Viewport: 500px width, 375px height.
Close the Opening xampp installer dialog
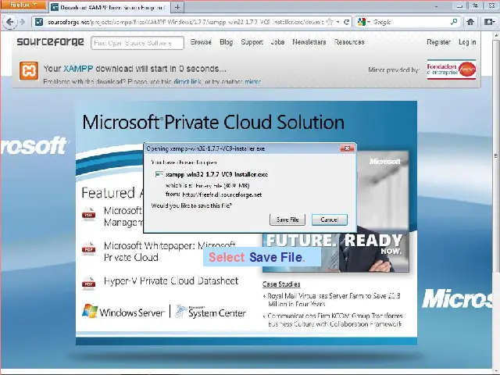click(x=347, y=148)
